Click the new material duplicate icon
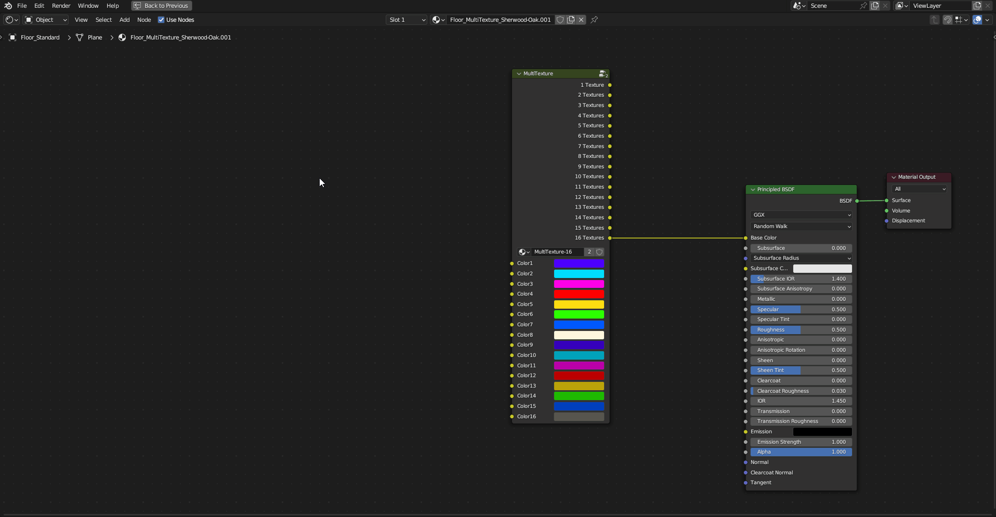The width and height of the screenshot is (996, 517). [x=571, y=20]
